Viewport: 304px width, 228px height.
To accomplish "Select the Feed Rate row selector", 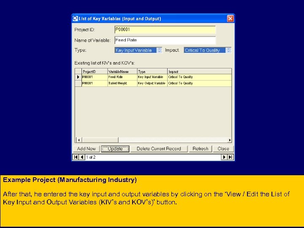I will click(78, 77).
